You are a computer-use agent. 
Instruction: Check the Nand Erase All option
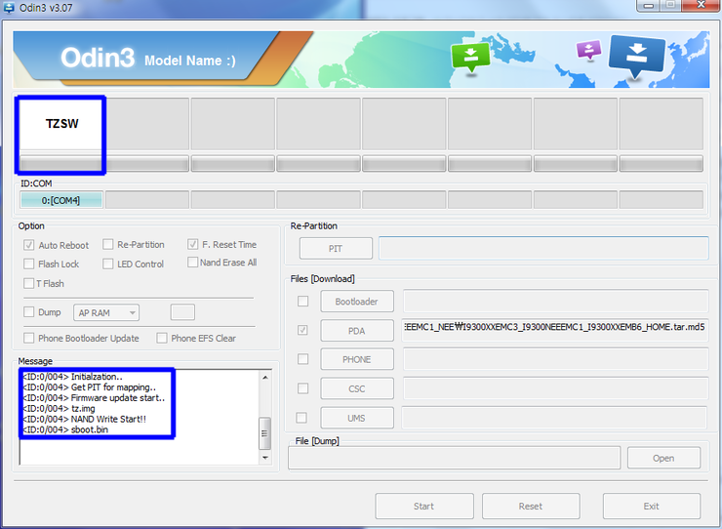coord(192,263)
